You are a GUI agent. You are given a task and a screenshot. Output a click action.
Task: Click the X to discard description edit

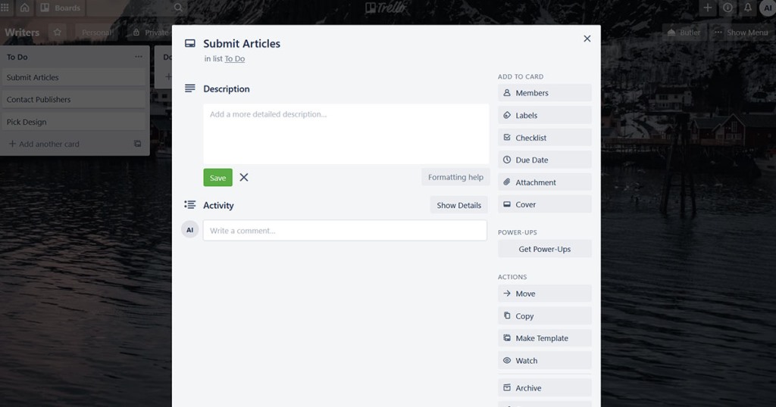(244, 178)
